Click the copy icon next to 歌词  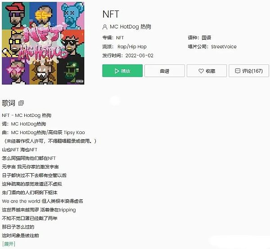pyautogui.click(x=21, y=103)
